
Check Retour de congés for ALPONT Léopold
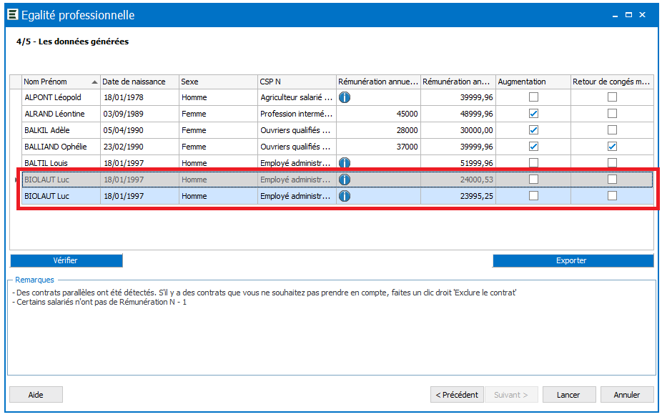(612, 97)
